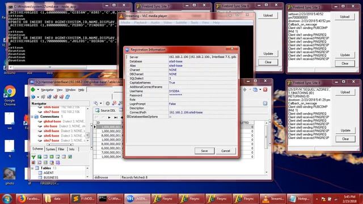The image size is (363, 204).
Task: Open the Help menu in SQLHammer
Action: click(x=81, y=90)
